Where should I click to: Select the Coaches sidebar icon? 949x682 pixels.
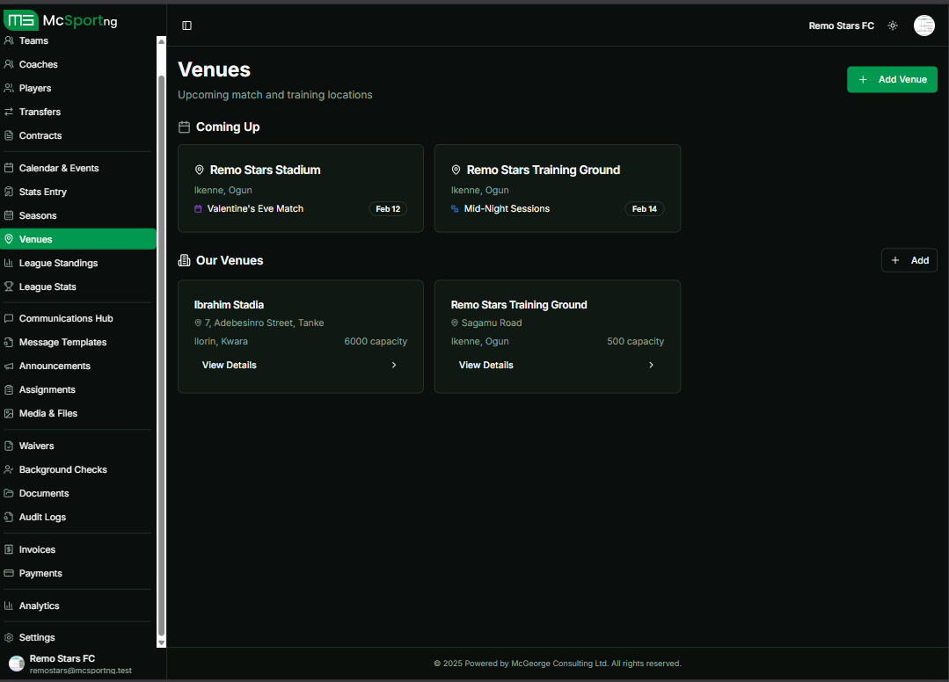[x=9, y=64]
